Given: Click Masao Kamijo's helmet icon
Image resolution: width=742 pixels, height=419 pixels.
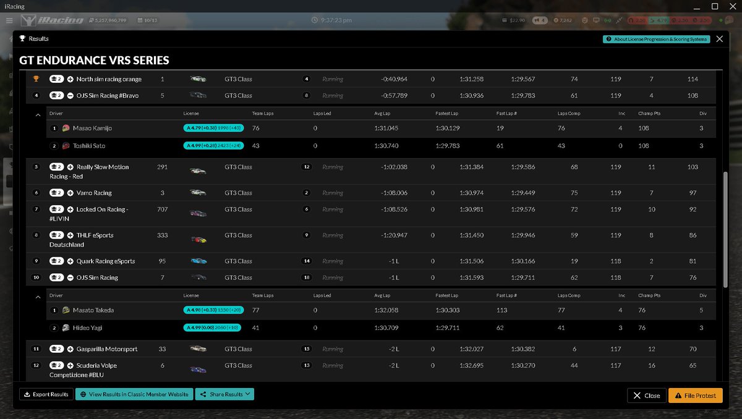Looking at the screenshot, I should tap(66, 128).
